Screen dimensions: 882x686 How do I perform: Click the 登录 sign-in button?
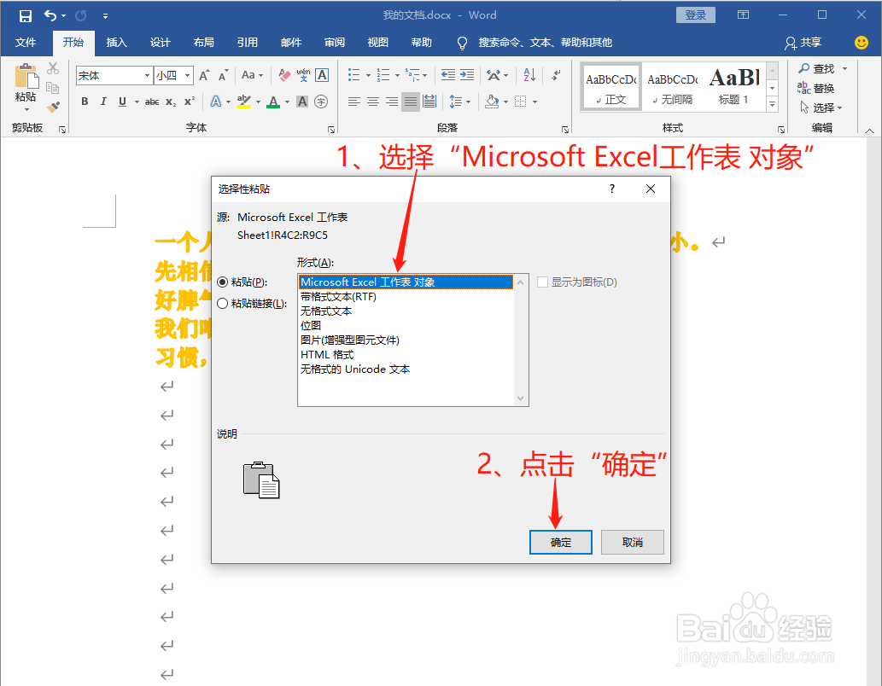(696, 15)
